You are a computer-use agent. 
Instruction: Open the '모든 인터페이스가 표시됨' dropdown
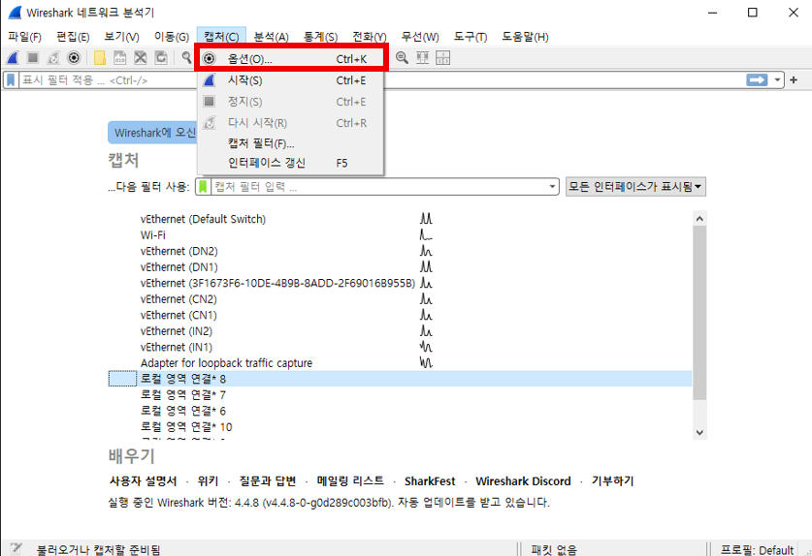(x=635, y=187)
